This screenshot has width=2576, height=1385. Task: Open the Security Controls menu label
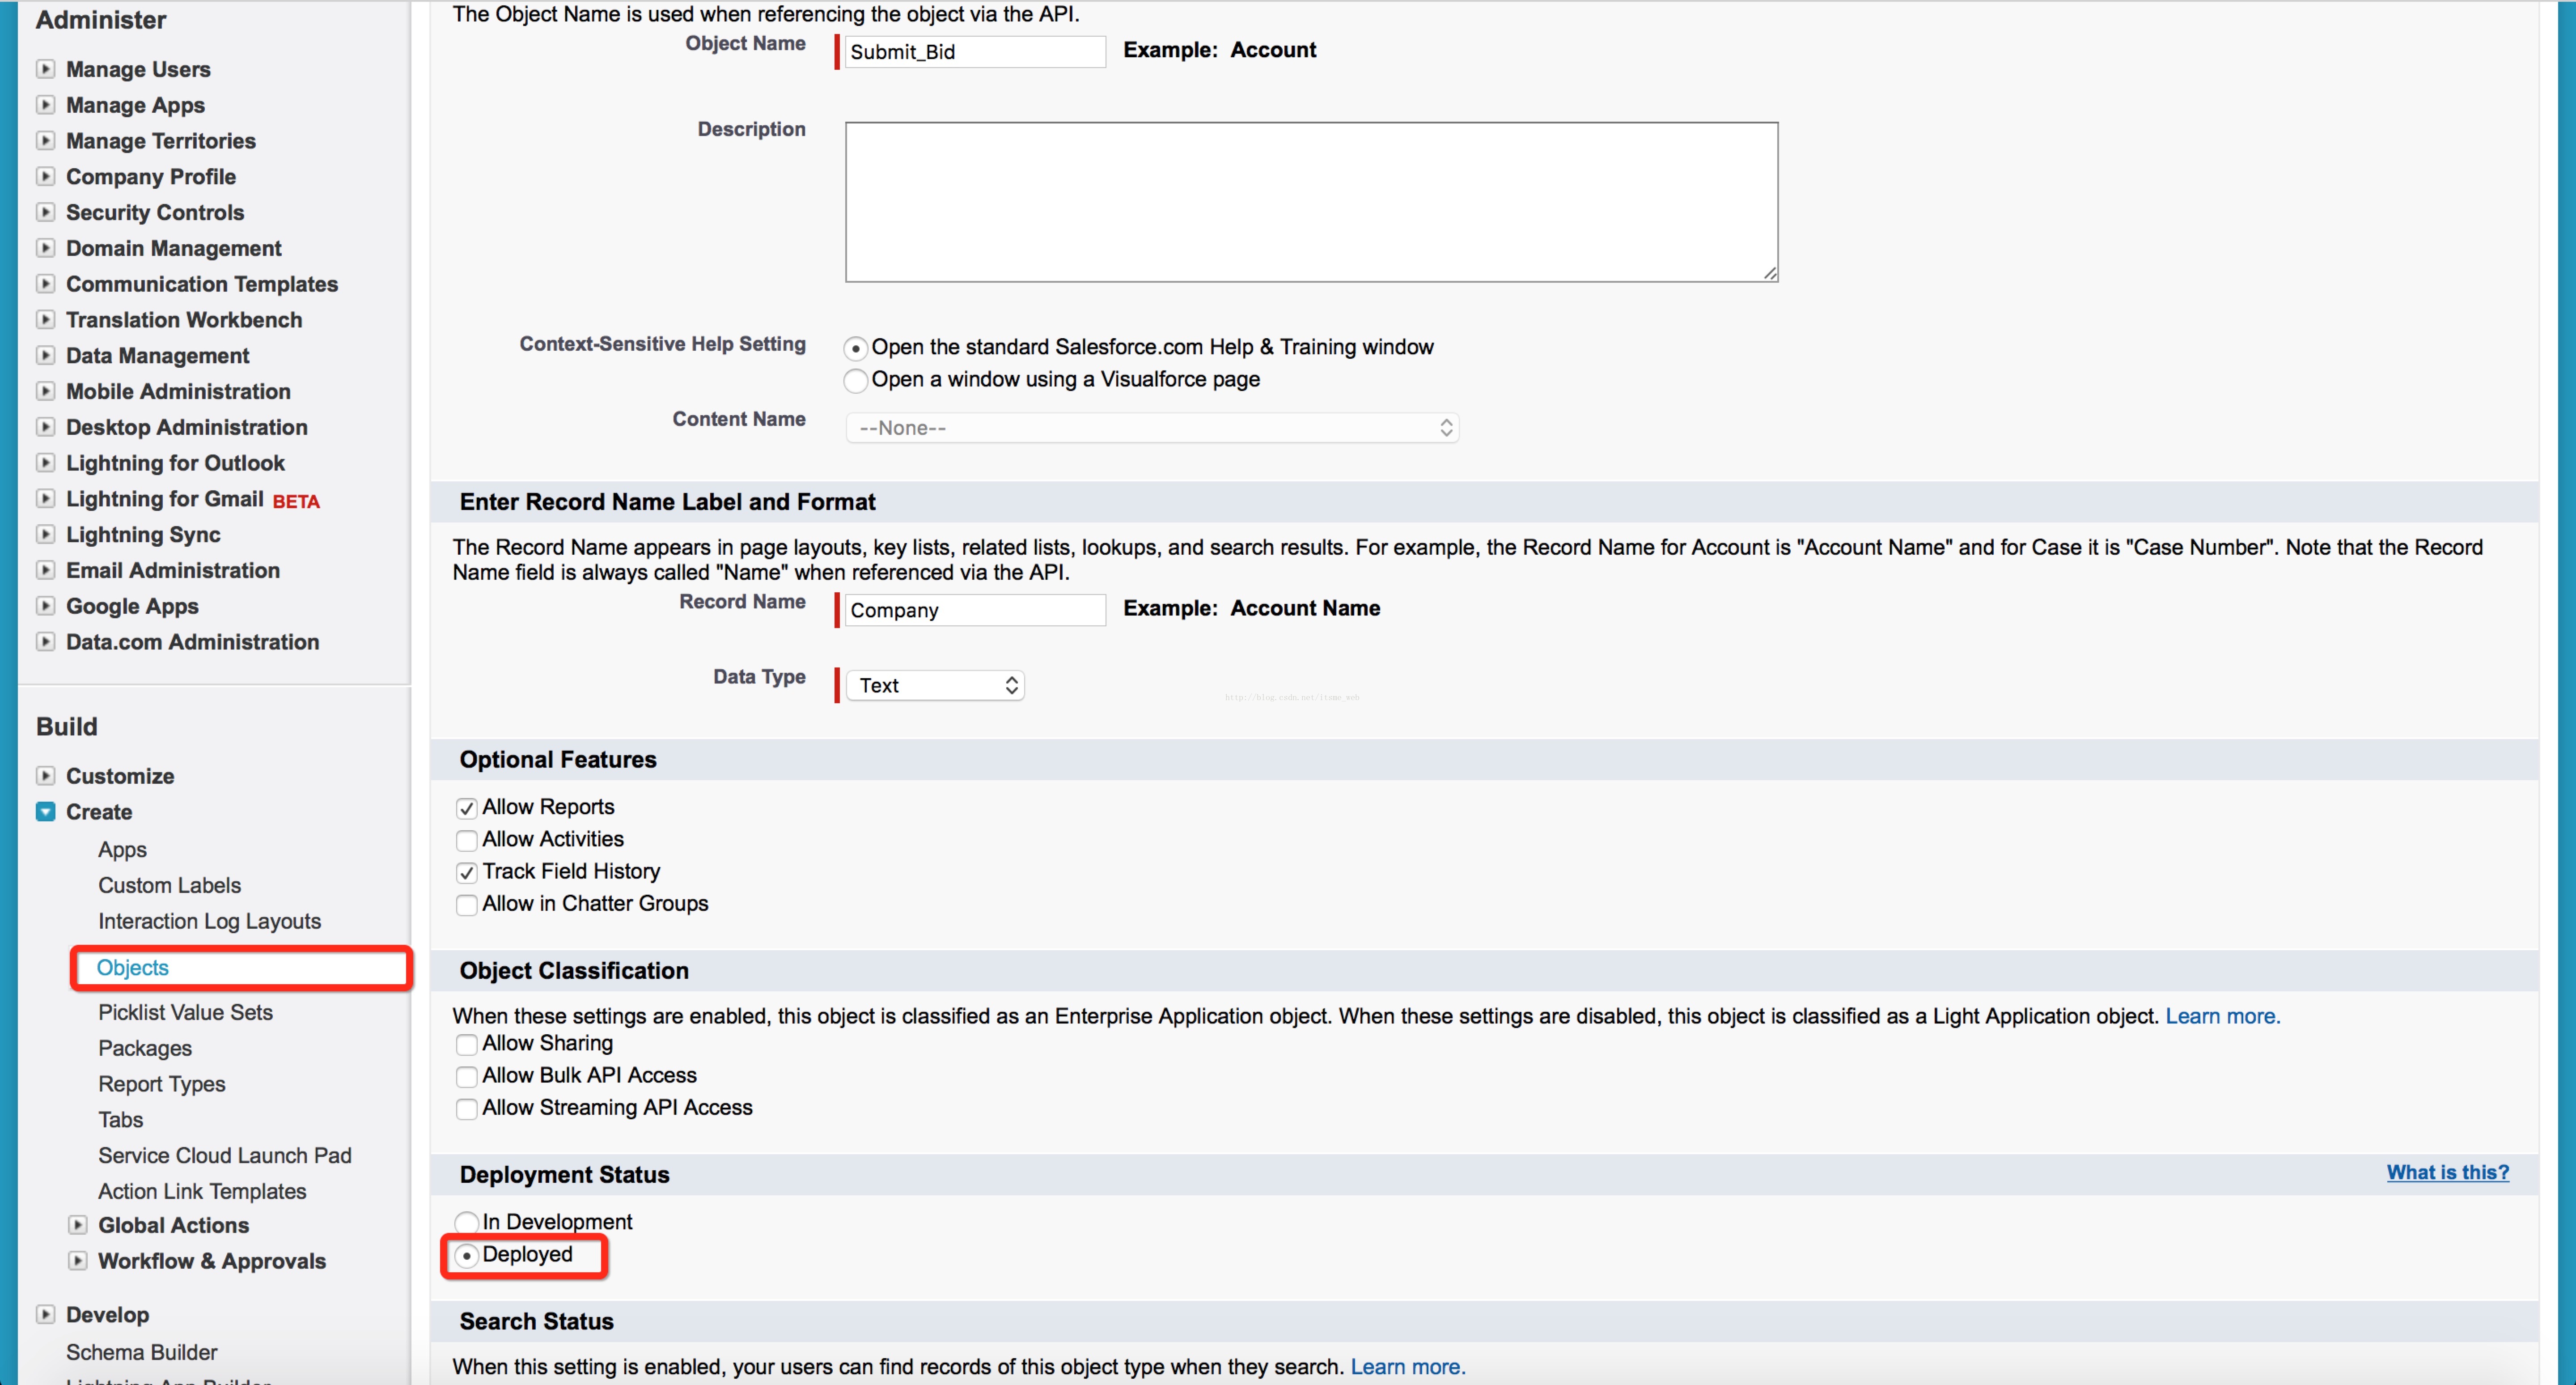(x=155, y=212)
